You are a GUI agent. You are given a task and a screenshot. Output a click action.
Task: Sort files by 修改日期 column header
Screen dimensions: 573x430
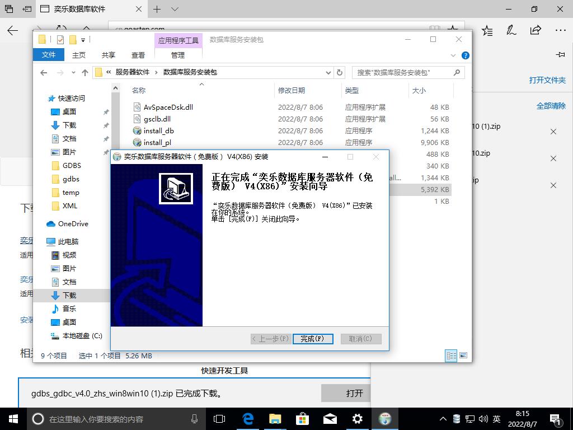pyautogui.click(x=292, y=90)
